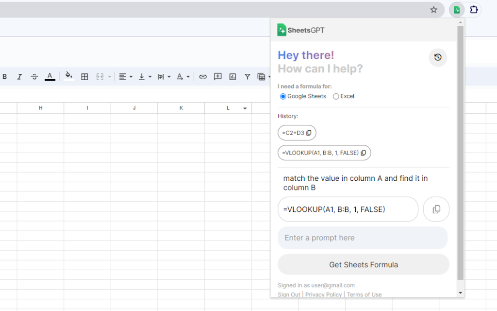
Task: Open the vertical align dropdown
Action: click(x=145, y=76)
